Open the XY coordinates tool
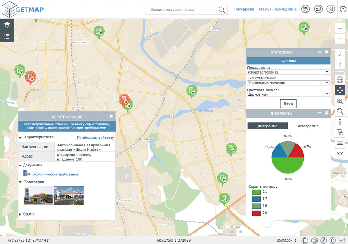This screenshot has width=348, height=244. 340,153
